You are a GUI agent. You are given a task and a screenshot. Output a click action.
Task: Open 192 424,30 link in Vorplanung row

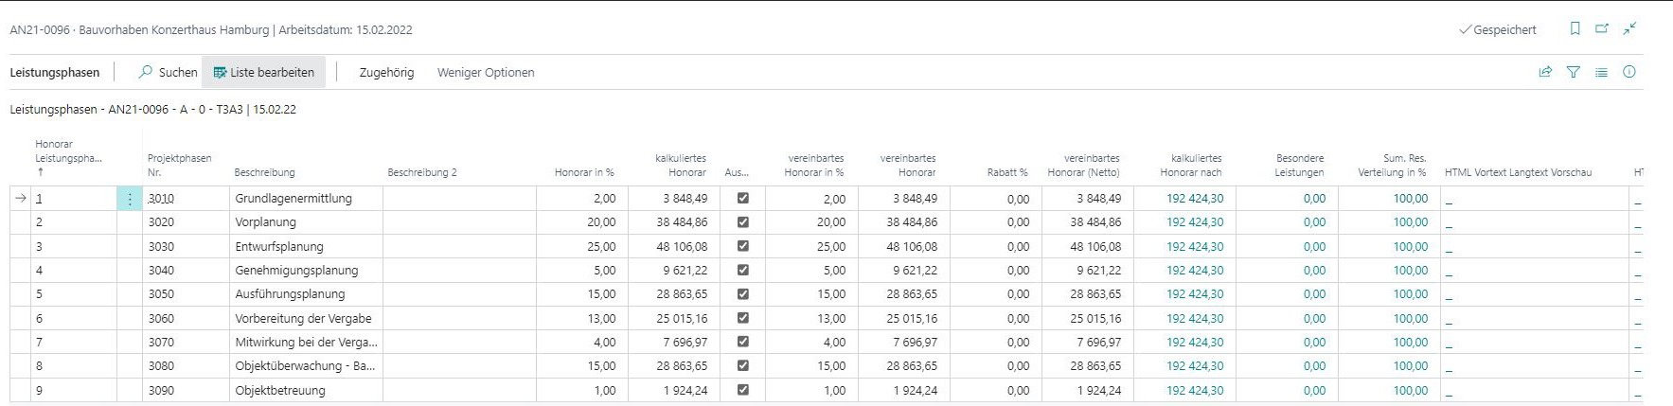click(1194, 222)
